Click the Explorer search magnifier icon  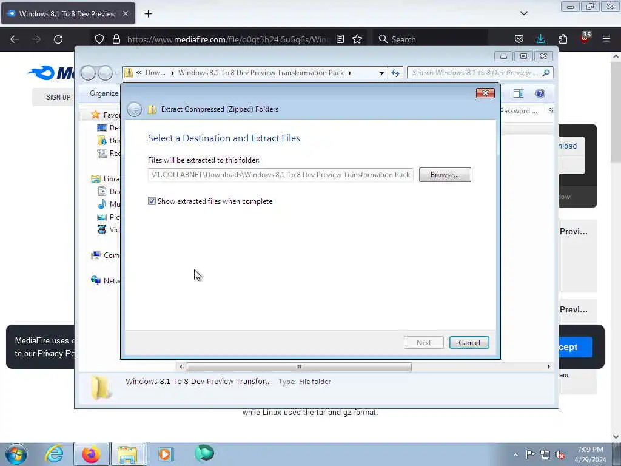[x=546, y=73]
